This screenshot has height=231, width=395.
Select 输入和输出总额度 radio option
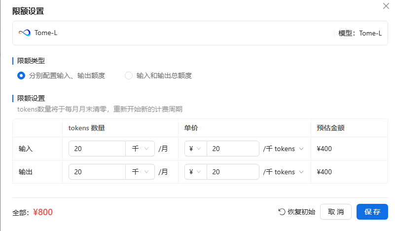tap(129, 76)
